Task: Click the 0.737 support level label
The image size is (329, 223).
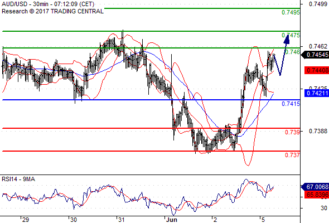Action: [292, 155]
